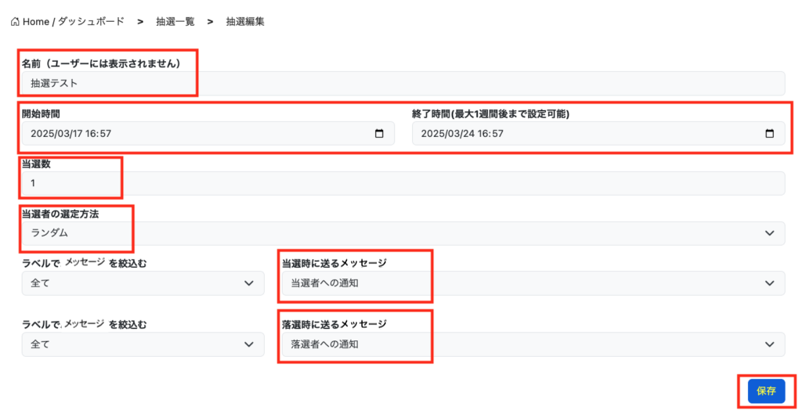802x414 pixels.
Task: Go to the ダッシュボード breadcrumb link
Action: point(93,22)
